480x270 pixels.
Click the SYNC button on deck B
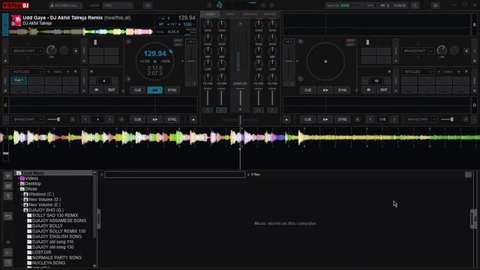(342, 90)
